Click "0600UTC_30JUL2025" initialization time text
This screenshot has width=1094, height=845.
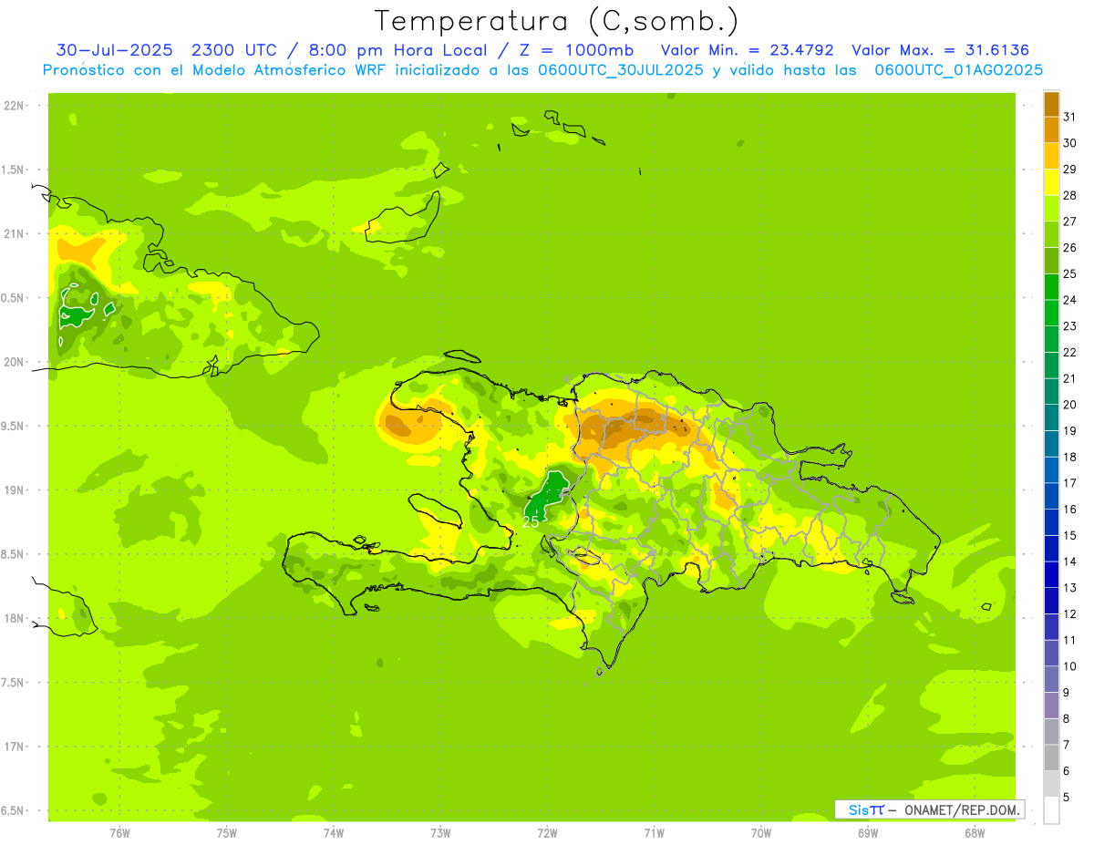click(x=620, y=70)
